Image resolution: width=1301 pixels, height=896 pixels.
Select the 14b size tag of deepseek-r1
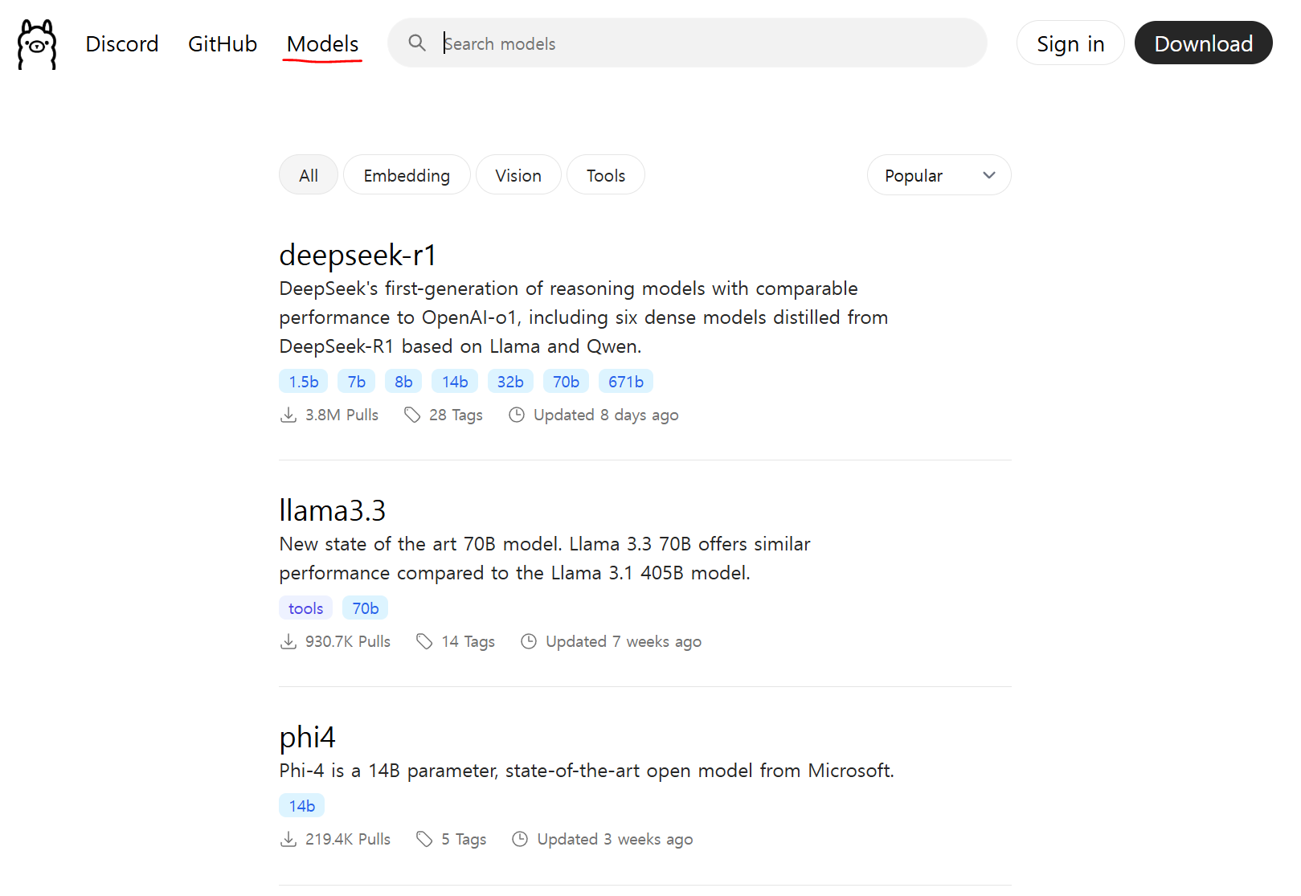[455, 382]
